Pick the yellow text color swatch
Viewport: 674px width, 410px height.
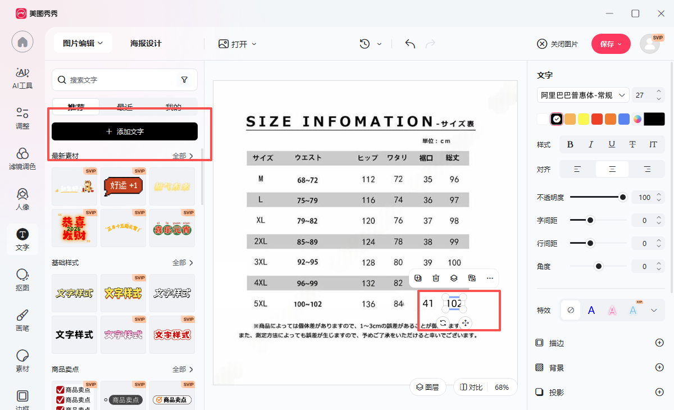(x=584, y=119)
